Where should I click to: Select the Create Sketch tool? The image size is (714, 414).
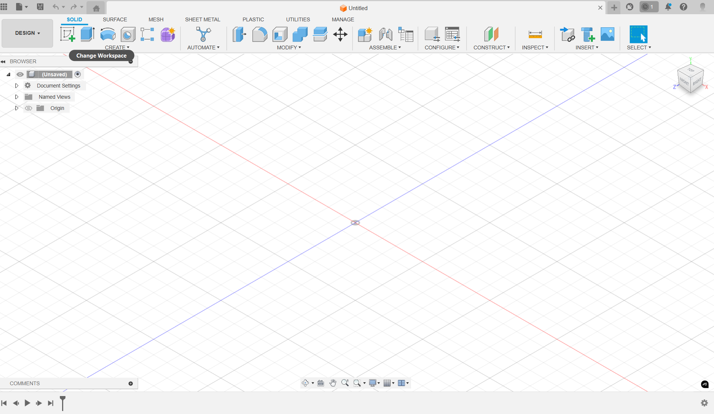67,34
